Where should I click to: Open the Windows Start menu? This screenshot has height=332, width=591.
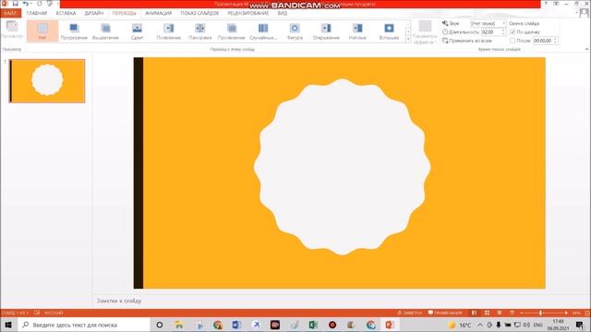8,325
